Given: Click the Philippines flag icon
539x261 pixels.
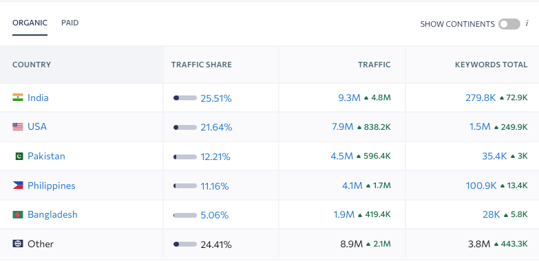Looking at the screenshot, I should (x=18, y=185).
